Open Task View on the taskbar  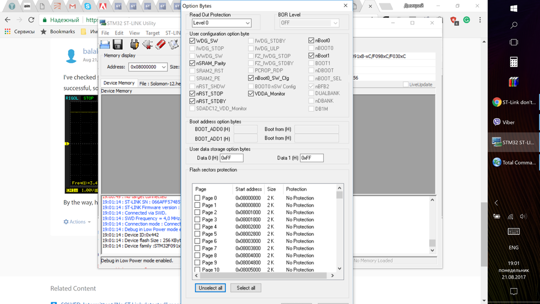coord(514,42)
